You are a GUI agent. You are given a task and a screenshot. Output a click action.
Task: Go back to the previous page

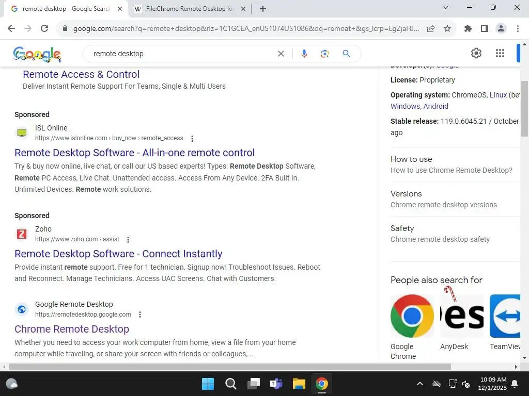point(11,29)
